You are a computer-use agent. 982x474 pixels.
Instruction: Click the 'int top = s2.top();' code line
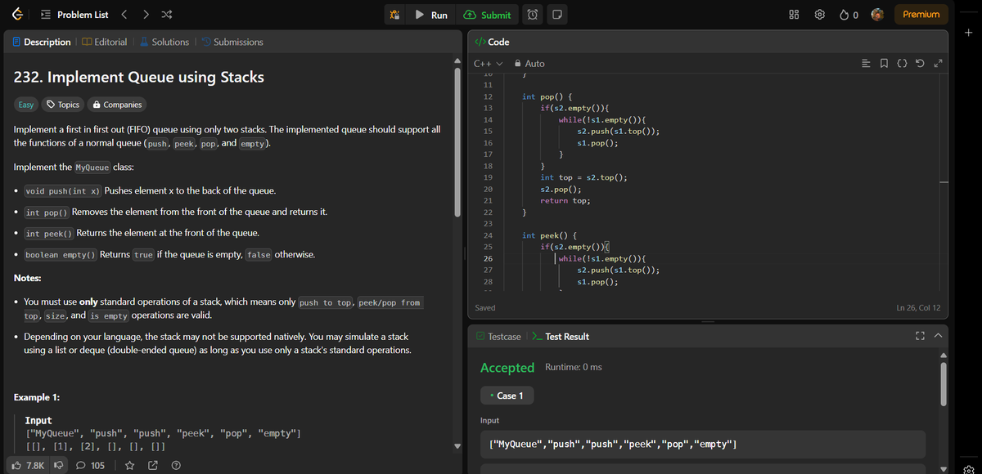pyautogui.click(x=583, y=177)
